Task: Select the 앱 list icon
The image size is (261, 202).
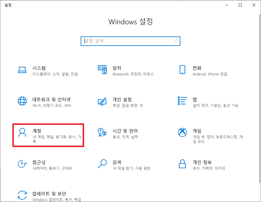Action: click(182, 101)
